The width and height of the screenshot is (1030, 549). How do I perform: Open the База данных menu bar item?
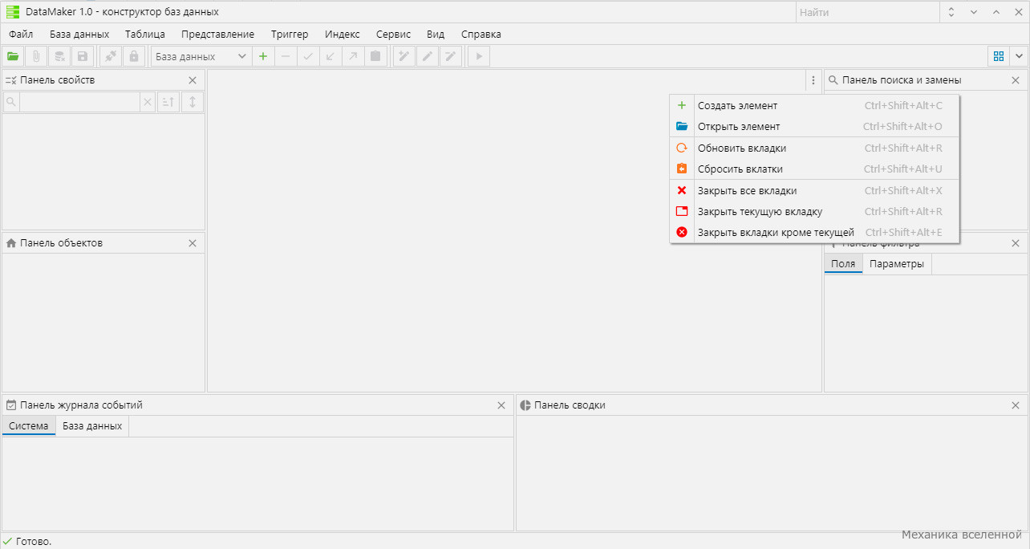pyautogui.click(x=79, y=34)
